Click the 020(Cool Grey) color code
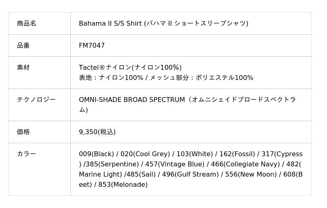Viewport: 327px width, 208px height. point(145,154)
